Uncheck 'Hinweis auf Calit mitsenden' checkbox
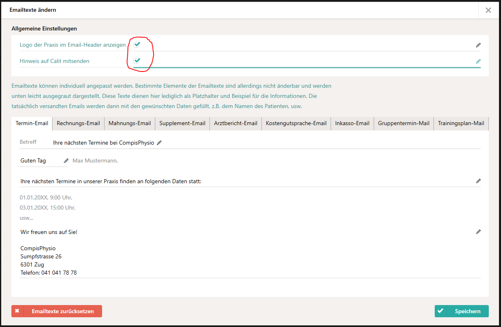The image size is (501, 327). [137, 61]
